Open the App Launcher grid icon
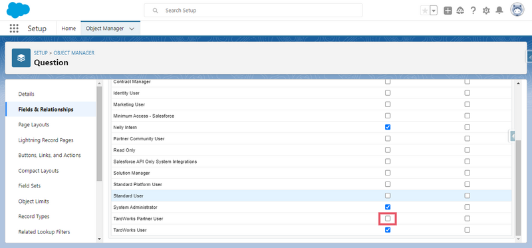This screenshot has height=248, width=532. (14, 29)
